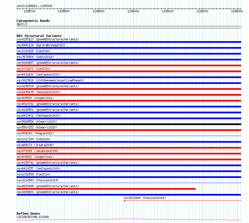
Task: Open nsv470165 (Jakobsson2008) variant
Action: pos(38,151)
